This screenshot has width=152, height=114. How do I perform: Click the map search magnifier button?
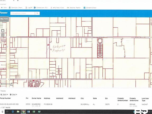(x=37, y=13)
